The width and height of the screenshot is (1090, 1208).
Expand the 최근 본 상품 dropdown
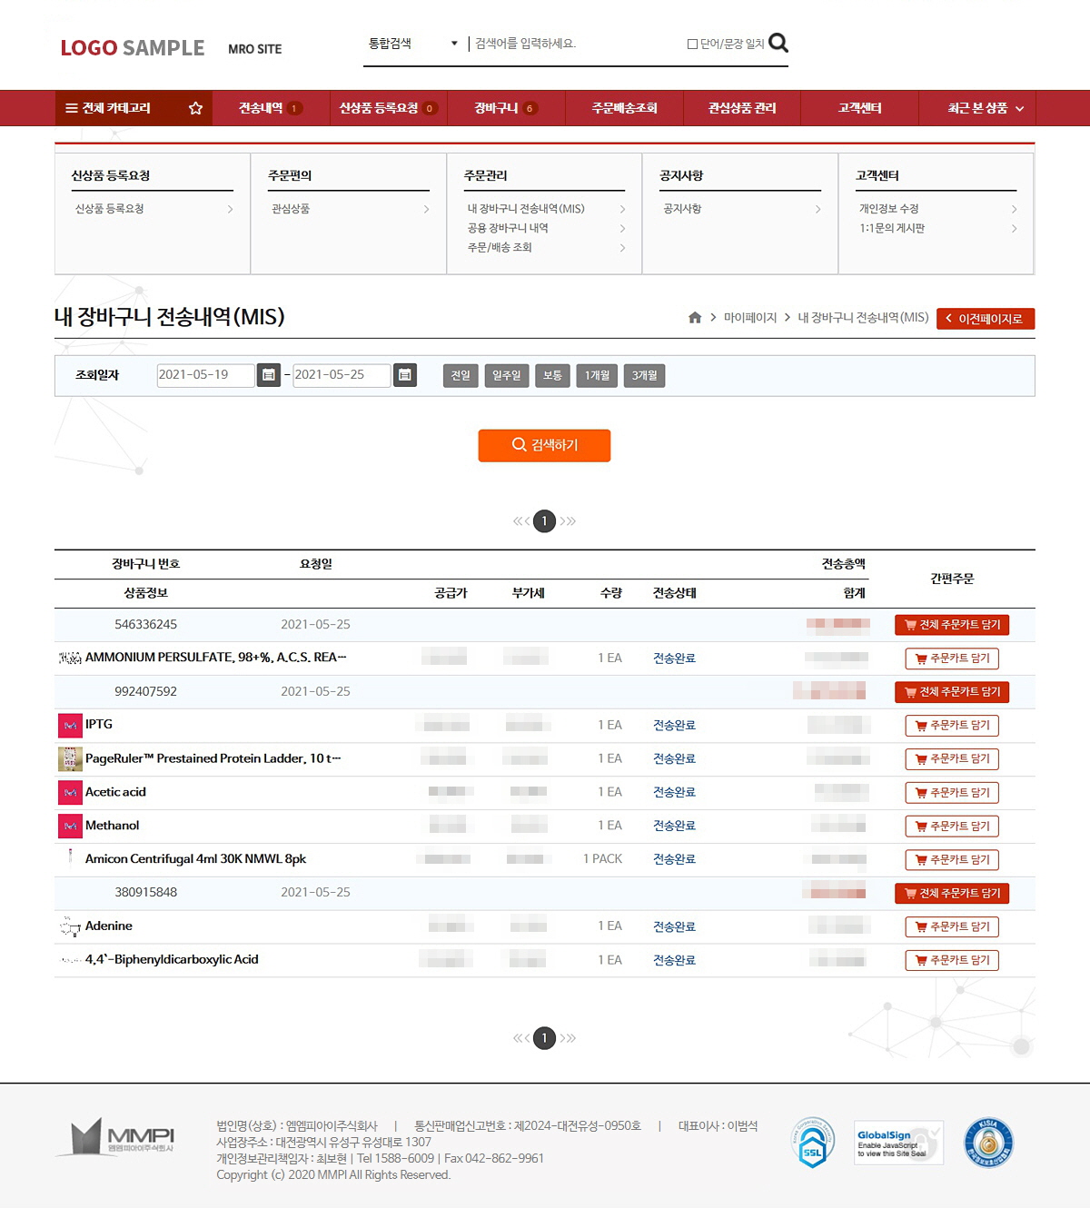coord(985,108)
